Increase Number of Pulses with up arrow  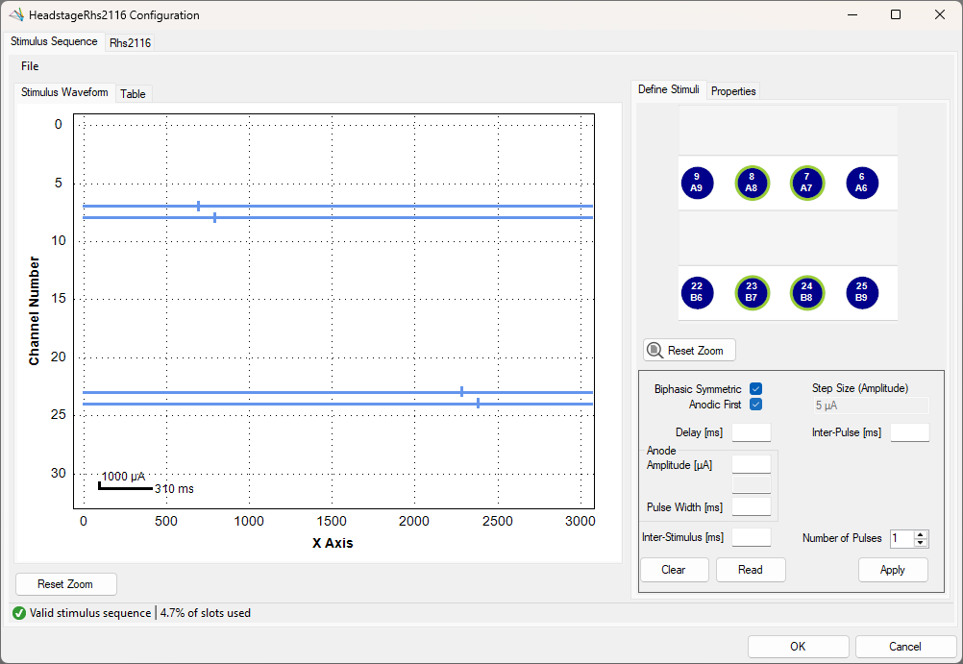pos(920,534)
